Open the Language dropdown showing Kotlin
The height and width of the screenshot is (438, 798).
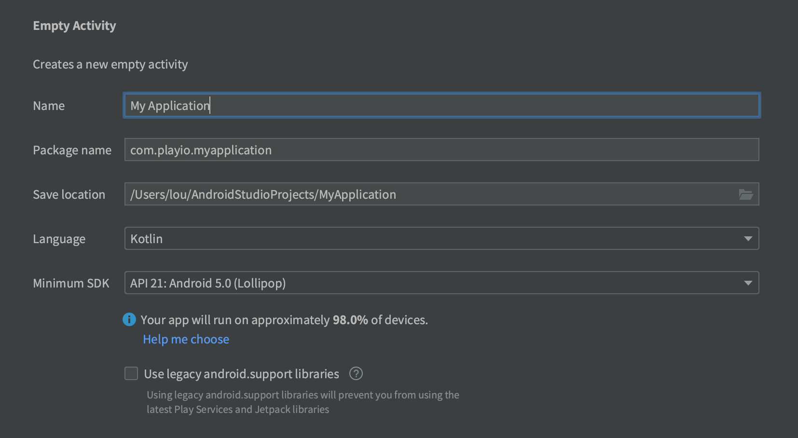point(441,238)
